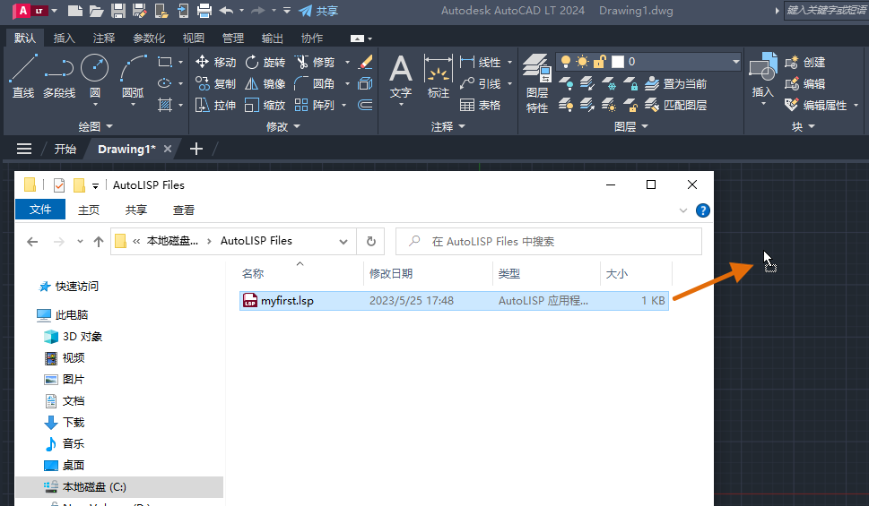869x506 pixels.
Task: Click the Plot/Print icon in quick access toolbar
Action: point(204,11)
